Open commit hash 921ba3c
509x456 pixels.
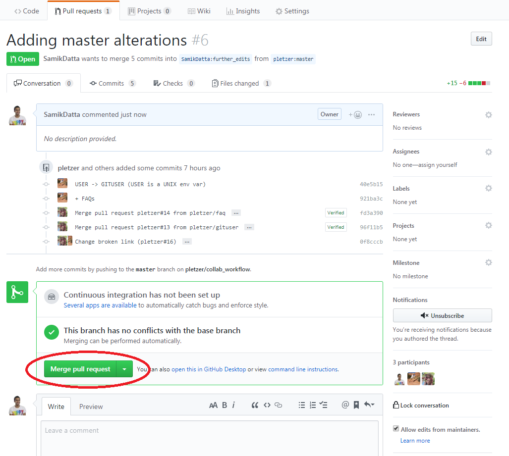pyautogui.click(x=371, y=199)
